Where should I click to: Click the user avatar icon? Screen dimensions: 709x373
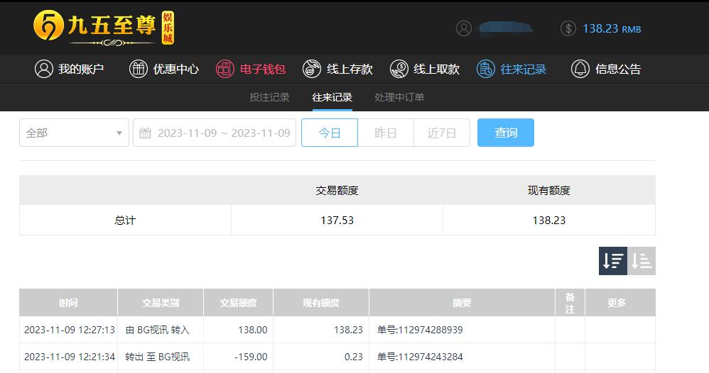coord(463,28)
